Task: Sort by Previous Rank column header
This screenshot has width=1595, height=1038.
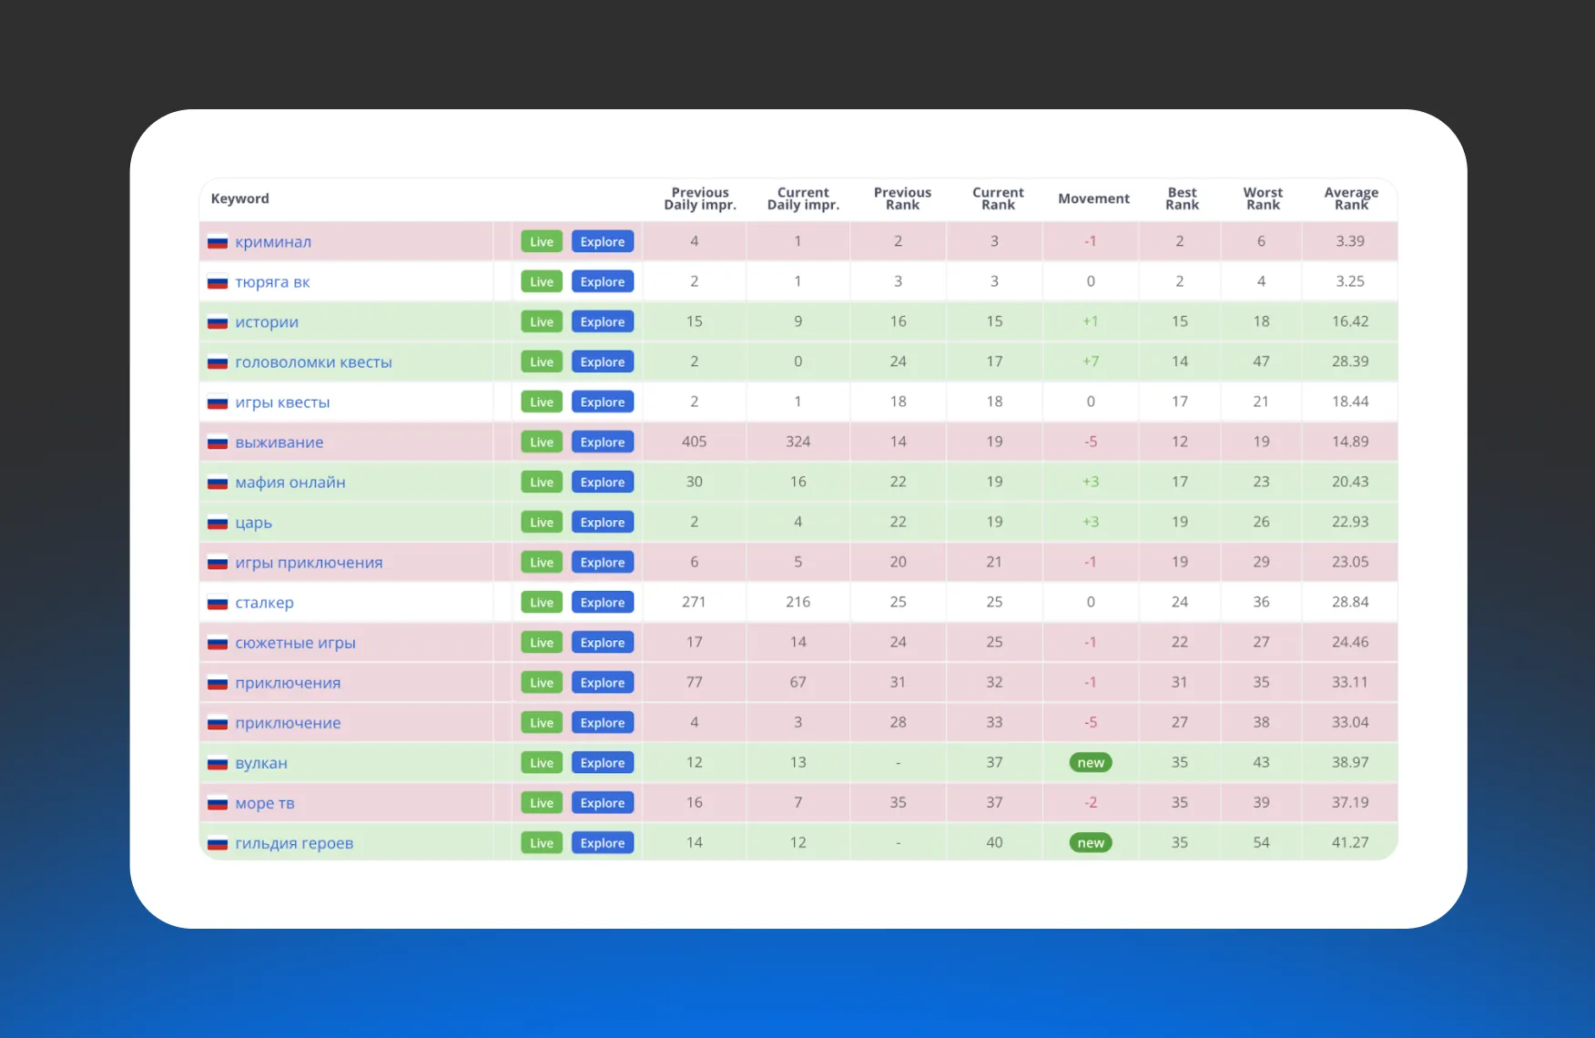Action: [902, 198]
